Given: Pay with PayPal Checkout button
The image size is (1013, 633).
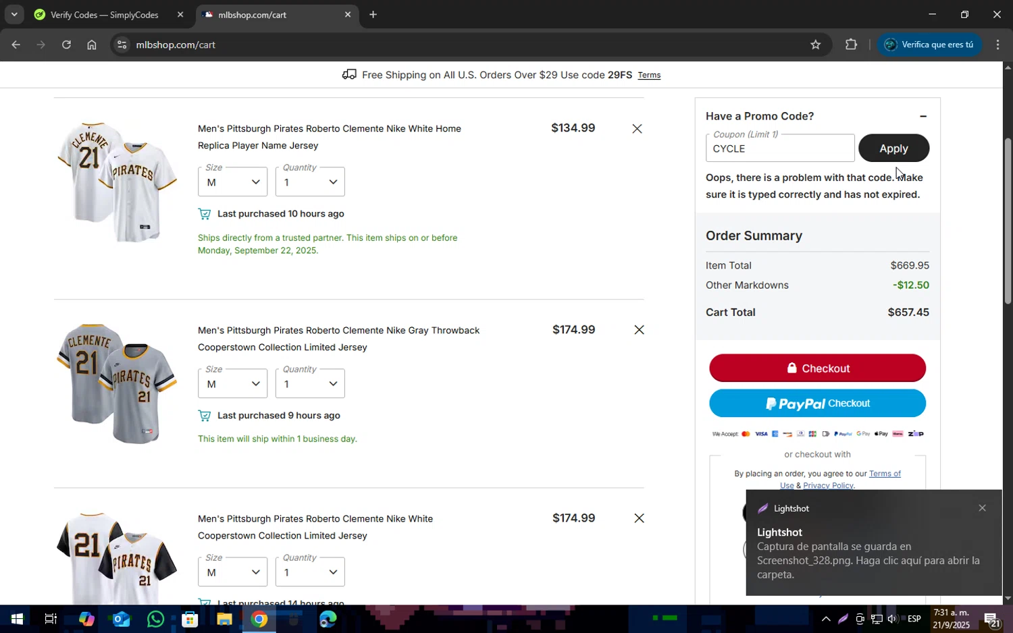Looking at the screenshot, I should click(x=817, y=404).
